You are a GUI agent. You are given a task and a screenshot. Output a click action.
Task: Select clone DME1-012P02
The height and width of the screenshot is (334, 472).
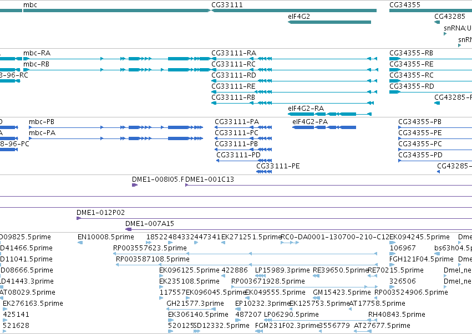[274, 218]
